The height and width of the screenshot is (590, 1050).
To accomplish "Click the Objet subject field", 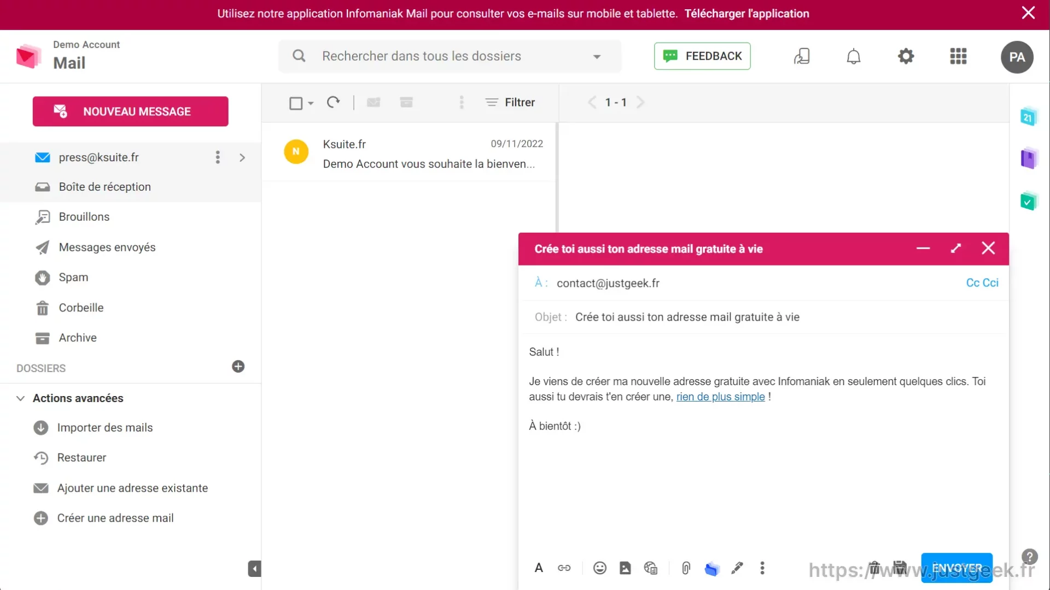I will click(763, 317).
